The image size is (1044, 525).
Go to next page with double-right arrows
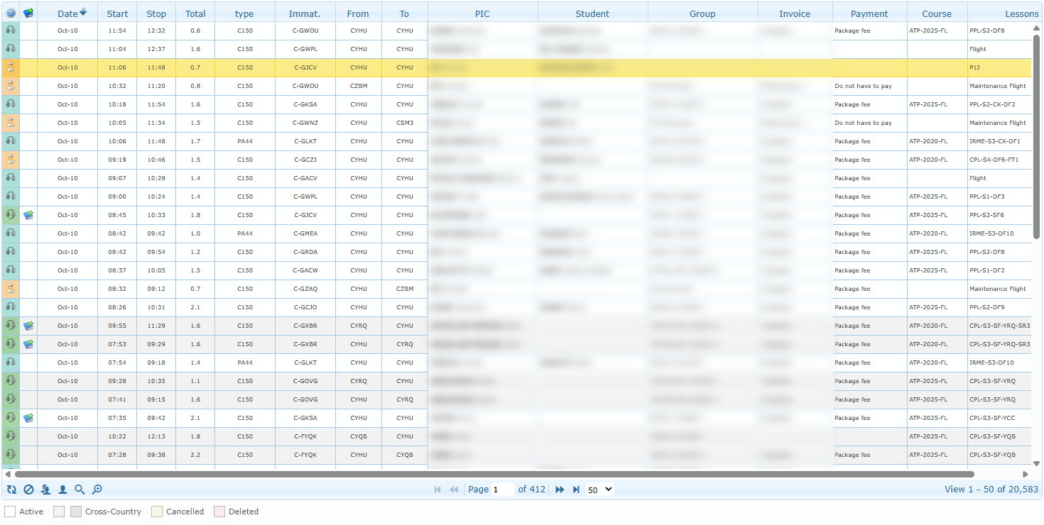pyautogui.click(x=560, y=490)
